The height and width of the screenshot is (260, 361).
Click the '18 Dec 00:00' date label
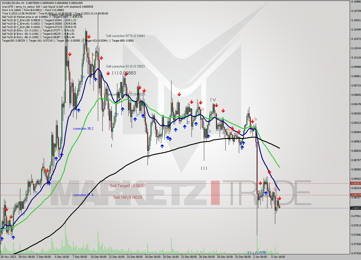153,257
